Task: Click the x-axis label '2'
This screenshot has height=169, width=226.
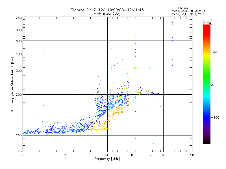Action: click(65, 155)
